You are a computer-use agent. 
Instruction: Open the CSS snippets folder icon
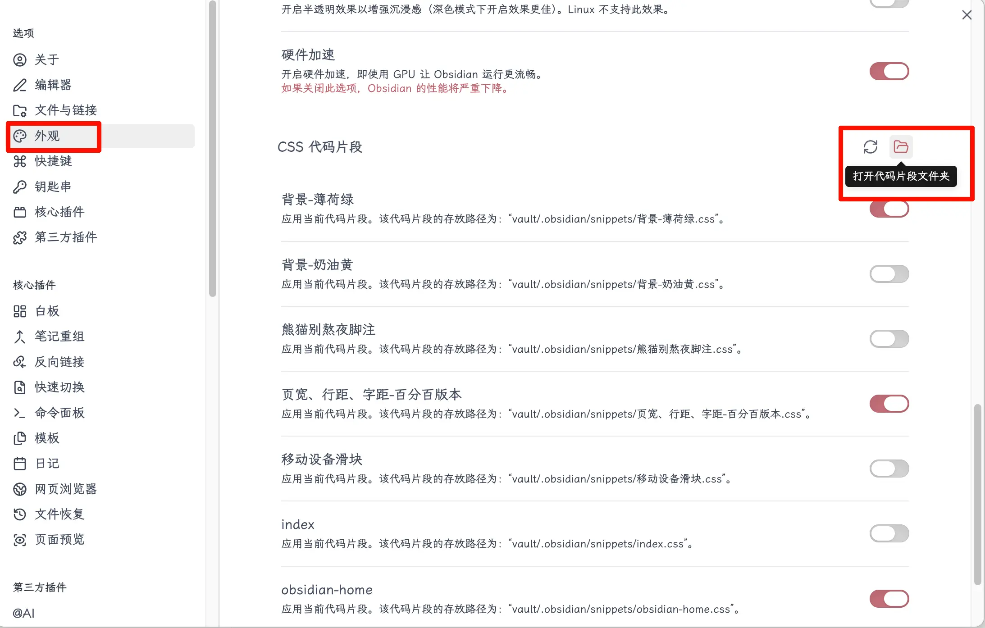pos(901,147)
